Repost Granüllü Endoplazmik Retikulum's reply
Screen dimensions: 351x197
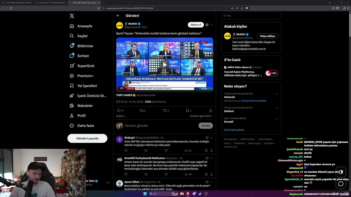[146, 174]
